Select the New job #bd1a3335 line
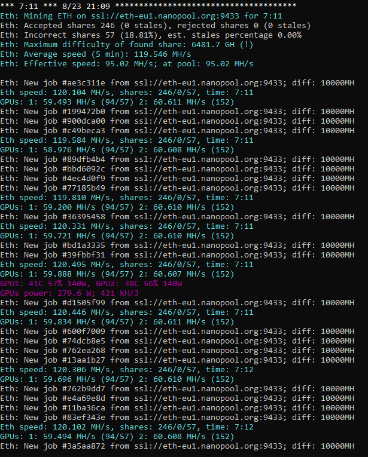The image size is (368, 457). [x=177, y=246]
